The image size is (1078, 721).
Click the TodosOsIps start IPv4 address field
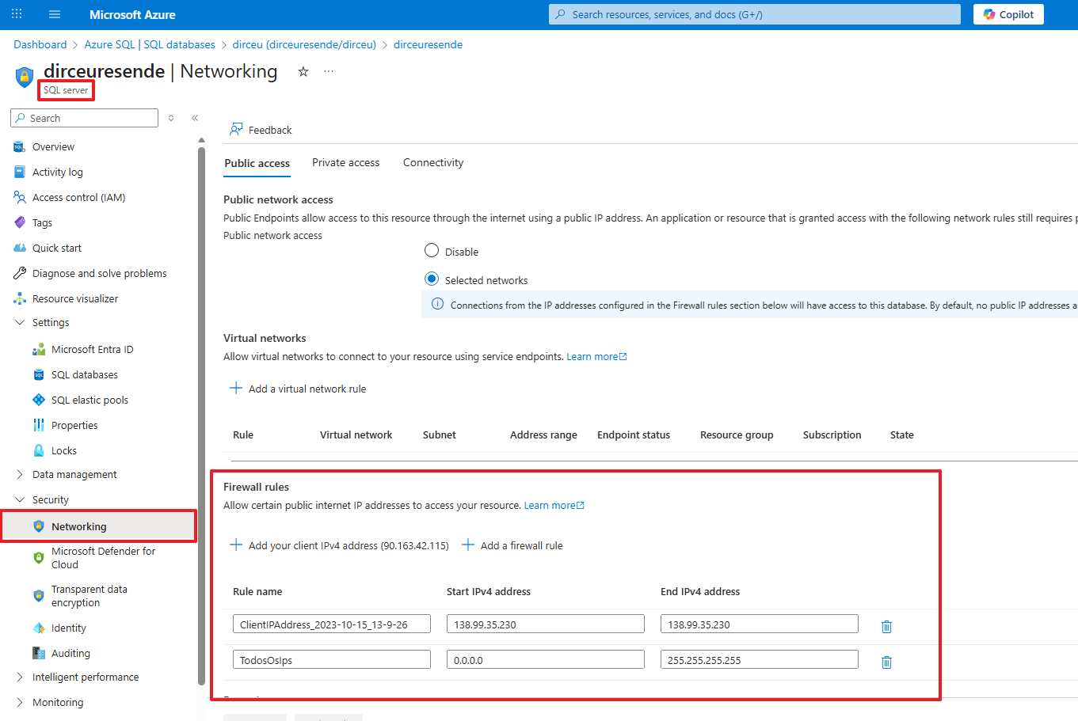click(546, 659)
